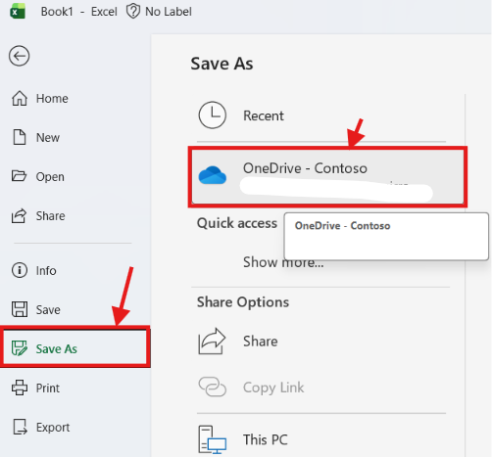Click the Open folder icon
This screenshot has height=457, width=492.
19,176
